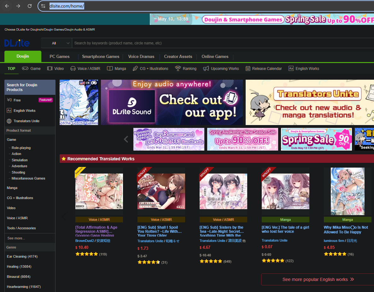Screen dimensions: 374x292
Task: Click the Featured! badge next to Free
Action: 45,100
